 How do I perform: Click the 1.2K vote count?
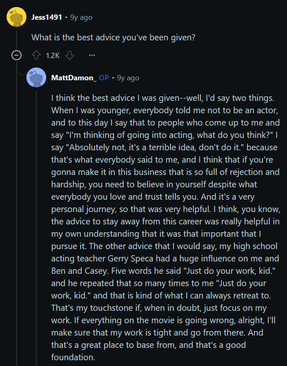(53, 56)
